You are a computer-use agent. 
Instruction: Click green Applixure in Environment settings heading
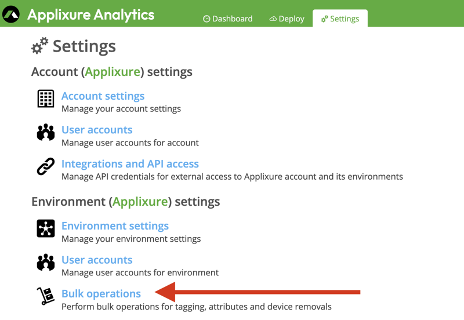140,202
